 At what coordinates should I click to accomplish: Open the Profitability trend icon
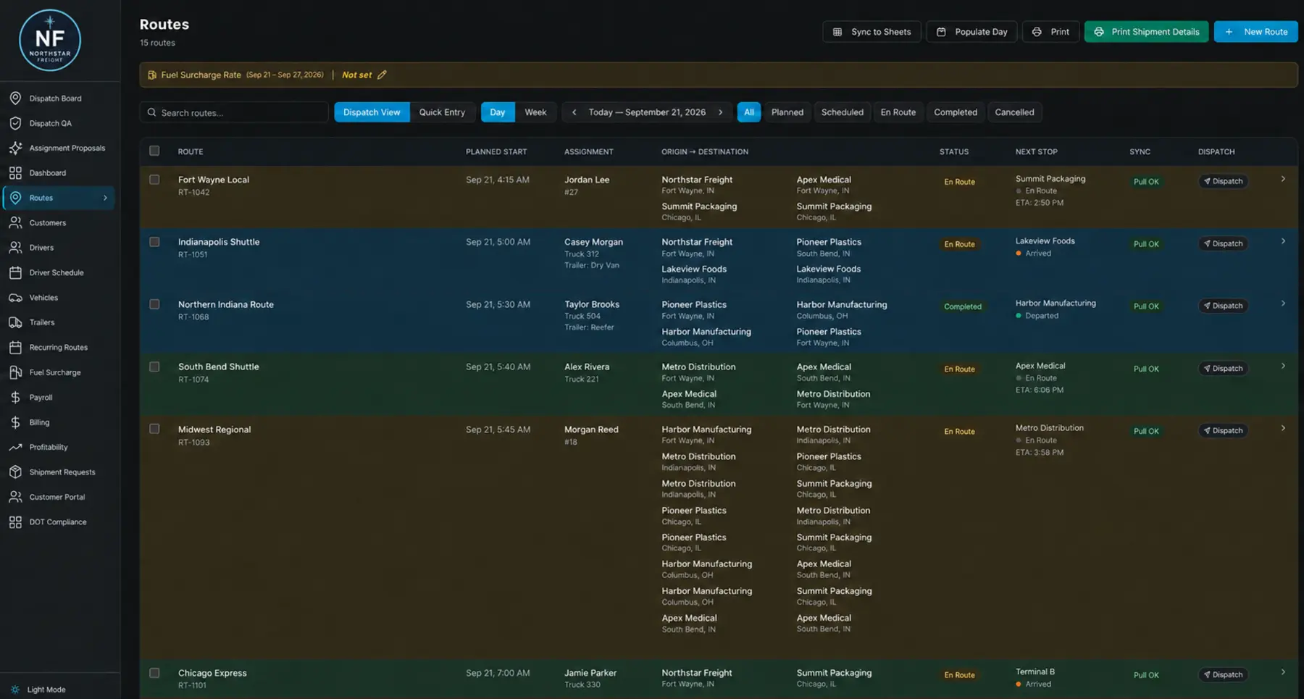tap(15, 448)
